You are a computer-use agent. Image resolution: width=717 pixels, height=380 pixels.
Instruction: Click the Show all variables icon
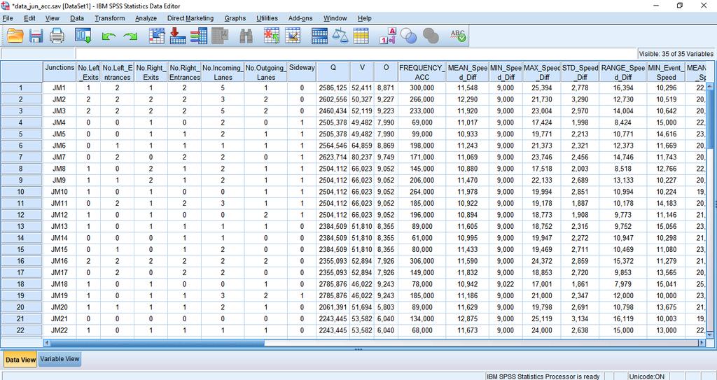pyautogui.click(x=431, y=36)
